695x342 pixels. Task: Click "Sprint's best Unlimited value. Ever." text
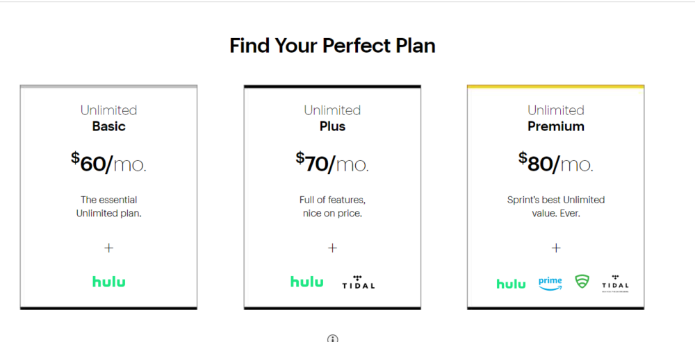pos(556,207)
